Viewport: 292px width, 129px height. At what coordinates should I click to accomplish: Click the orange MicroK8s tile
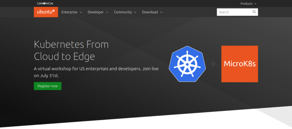240,64
